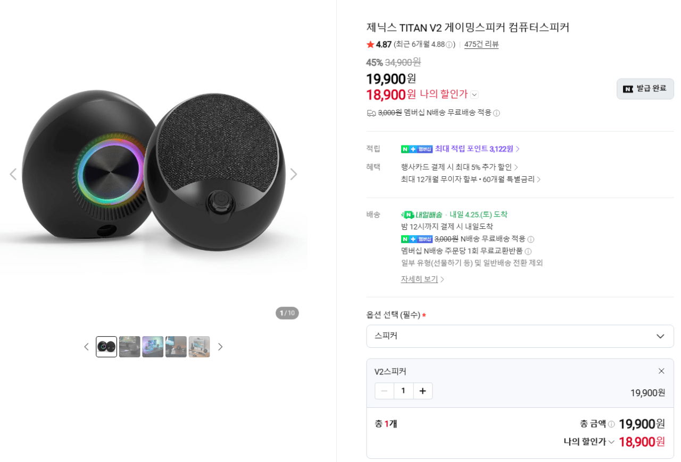
Task: Click the thumbnail strip's left arrow
Action: pyautogui.click(x=86, y=346)
